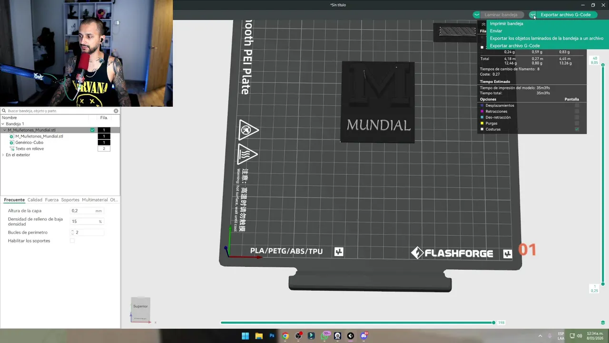Open the OBS Studio taskbar icon

(298, 336)
